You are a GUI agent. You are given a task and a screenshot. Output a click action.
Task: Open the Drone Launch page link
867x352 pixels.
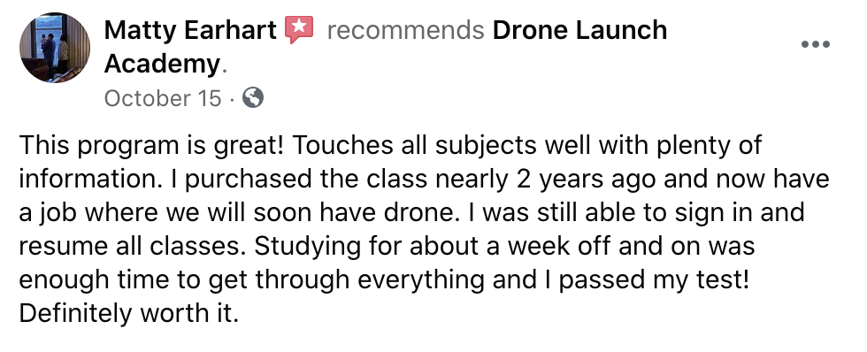point(580,30)
